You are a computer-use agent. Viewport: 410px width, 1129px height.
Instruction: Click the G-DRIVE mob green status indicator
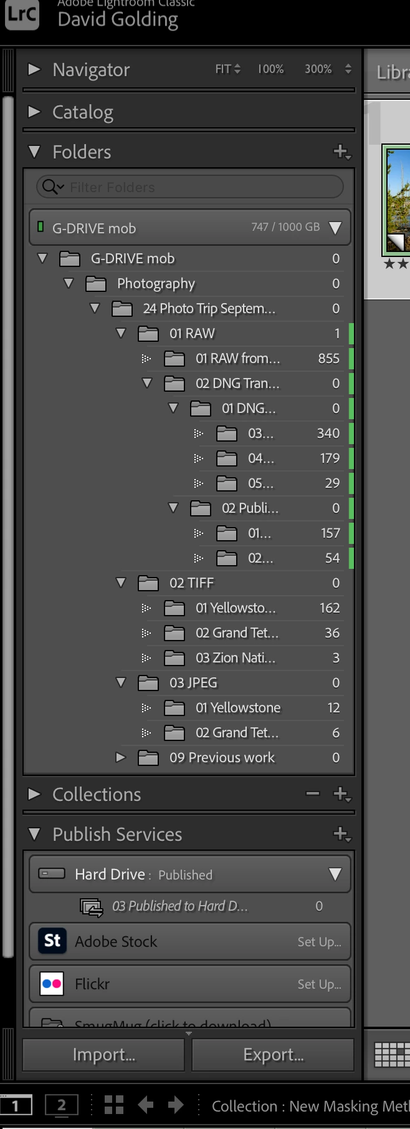41,227
